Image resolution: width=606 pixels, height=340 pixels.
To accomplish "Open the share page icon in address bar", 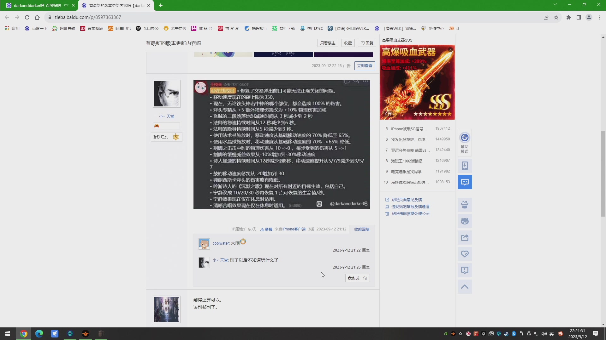I will pyautogui.click(x=546, y=17).
